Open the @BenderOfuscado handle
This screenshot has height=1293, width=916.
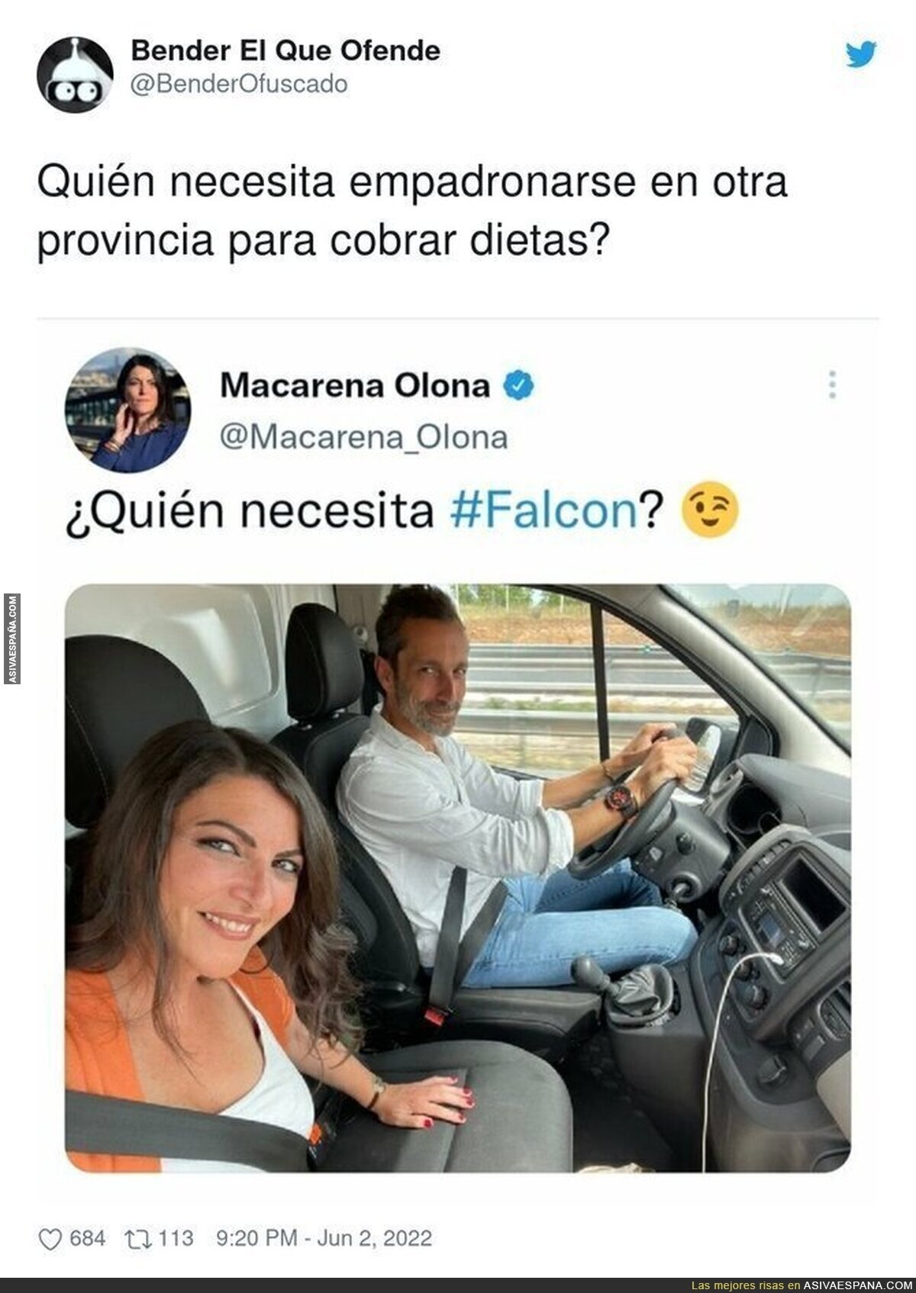click(239, 83)
